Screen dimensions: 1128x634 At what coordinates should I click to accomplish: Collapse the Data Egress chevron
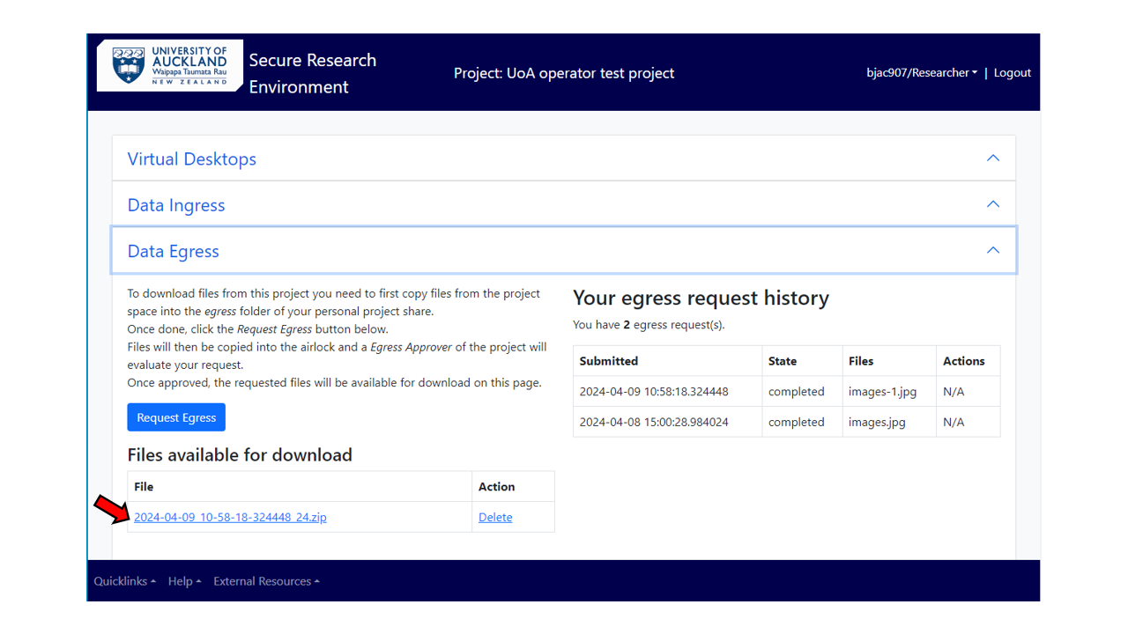click(x=993, y=250)
